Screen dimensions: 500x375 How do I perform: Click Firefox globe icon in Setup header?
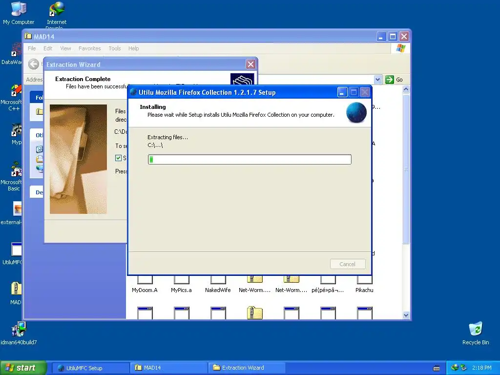pyautogui.click(x=356, y=113)
